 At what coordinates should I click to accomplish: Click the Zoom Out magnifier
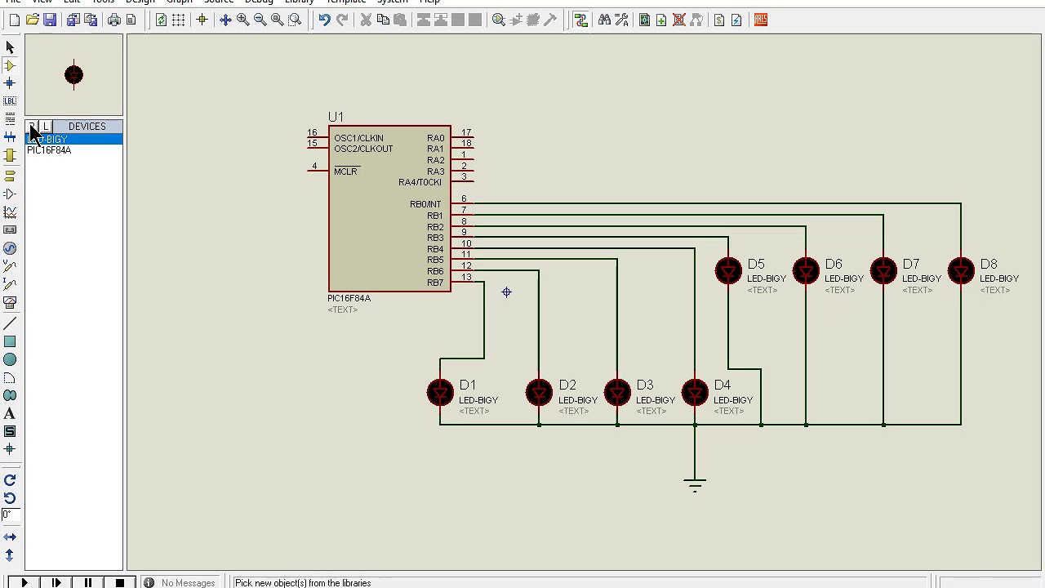260,20
